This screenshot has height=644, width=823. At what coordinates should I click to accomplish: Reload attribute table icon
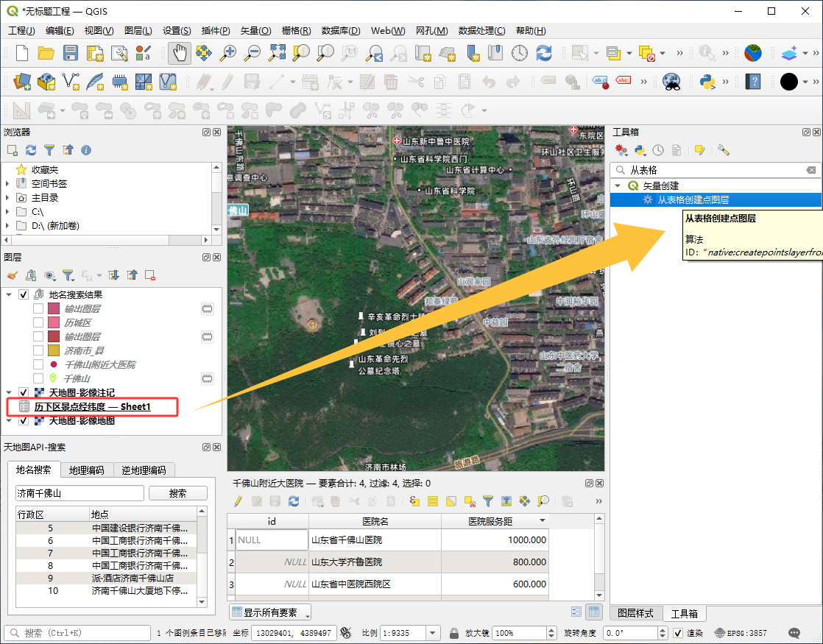click(294, 501)
